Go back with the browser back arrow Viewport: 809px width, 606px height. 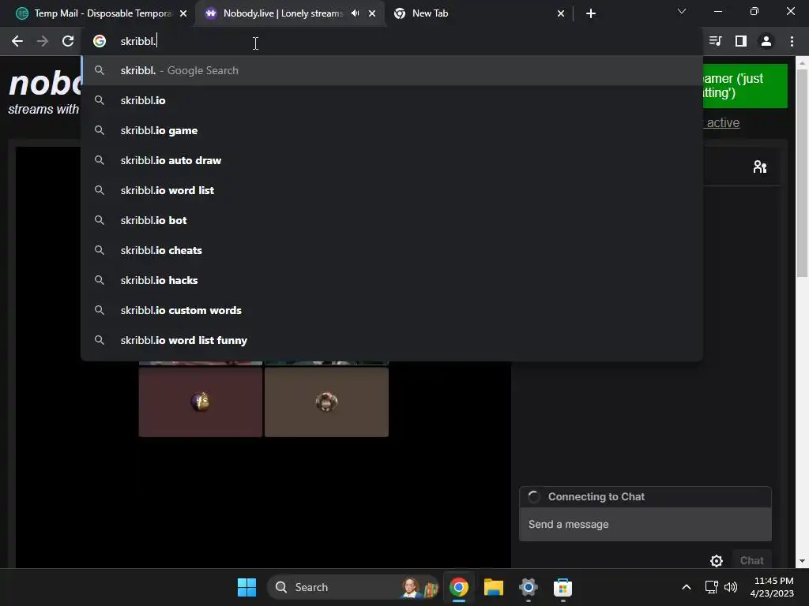click(x=17, y=41)
